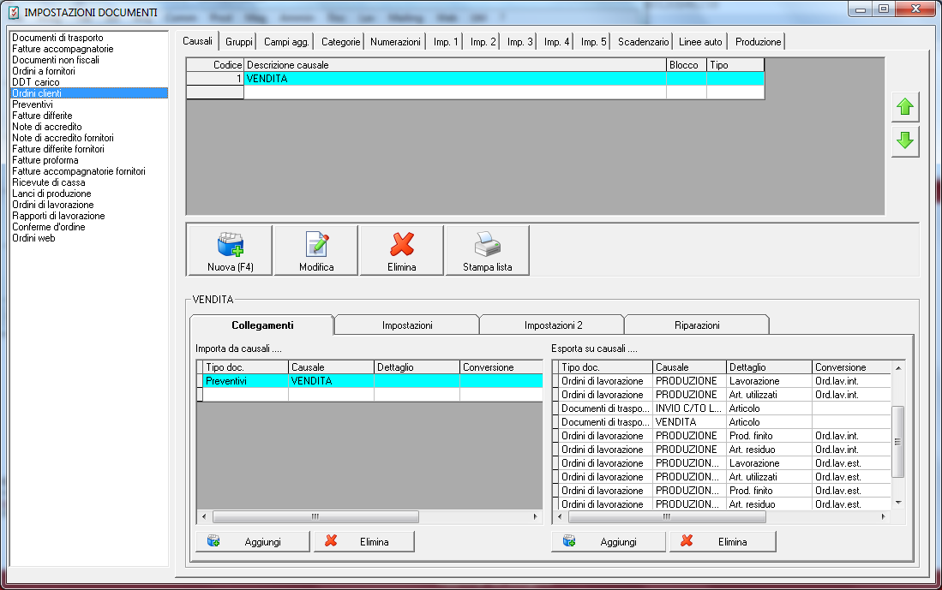Image resolution: width=942 pixels, height=590 pixels.
Task: Select Fatture differite in the list
Action: coord(42,116)
